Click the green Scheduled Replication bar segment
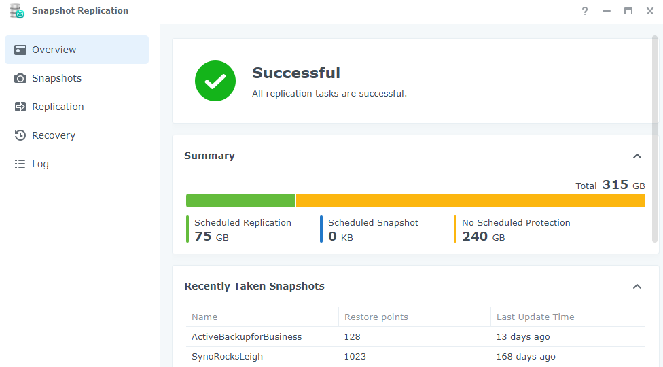Viewport: 663px width, 367px height. [x=240, y=200]
